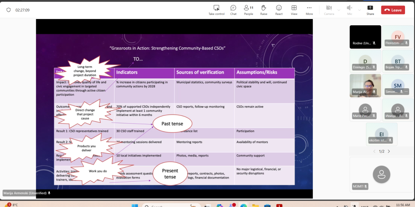Share your screen content
The width and height of the screenshot is (415, 207).
coord(370,10)
